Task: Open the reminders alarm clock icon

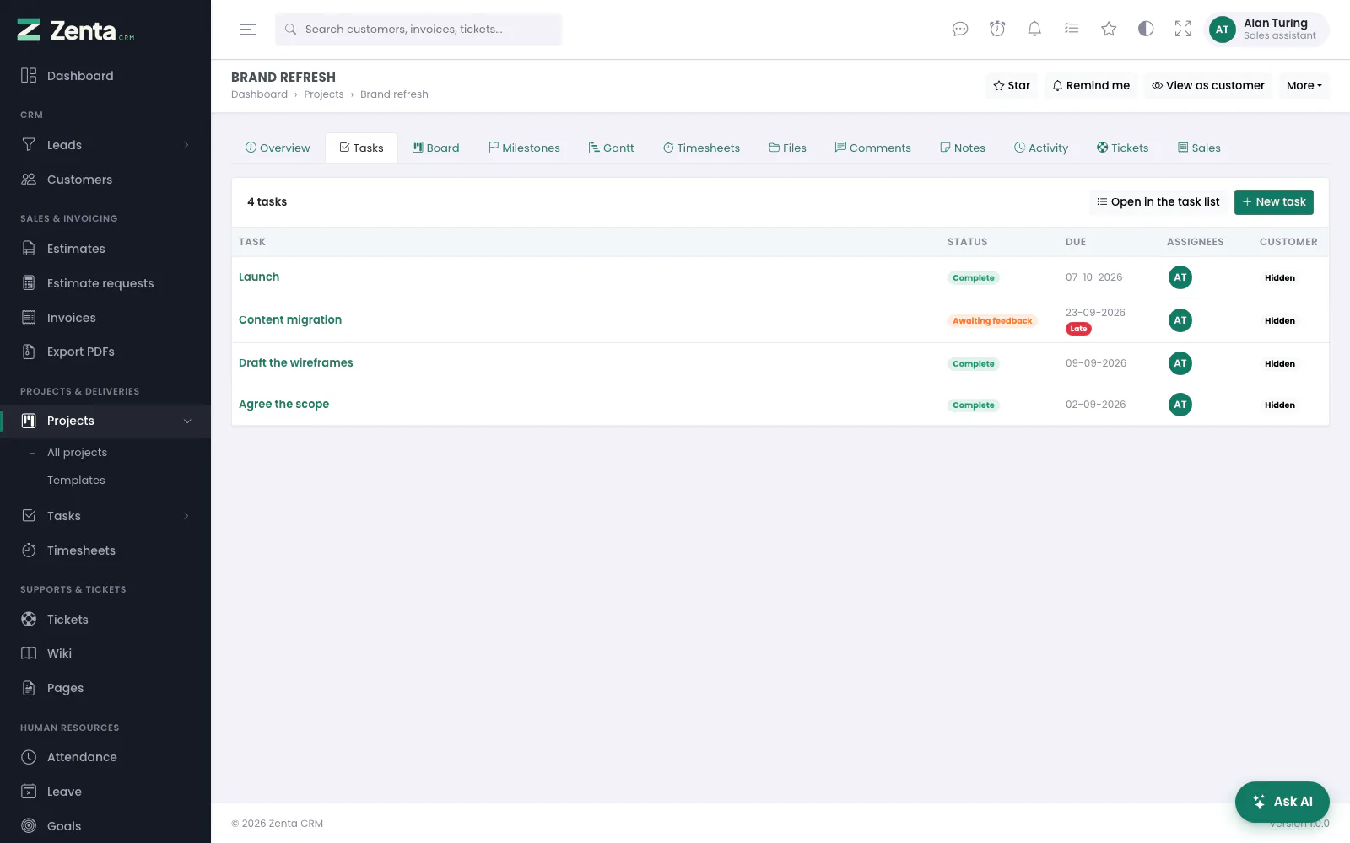Action: [x=997, y=30]
